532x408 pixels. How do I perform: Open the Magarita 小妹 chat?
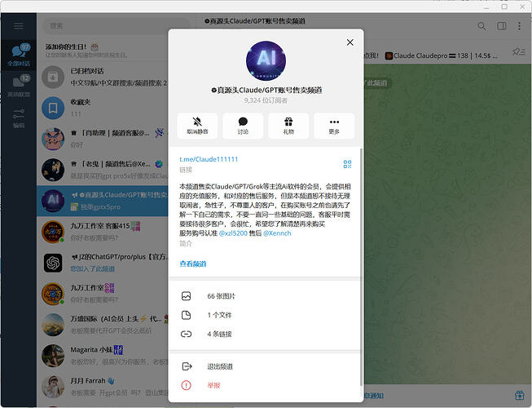pyautogui.click(x=103, y=355)
